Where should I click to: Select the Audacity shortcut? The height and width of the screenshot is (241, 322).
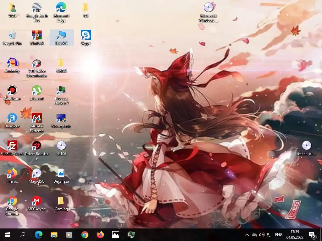12,65
